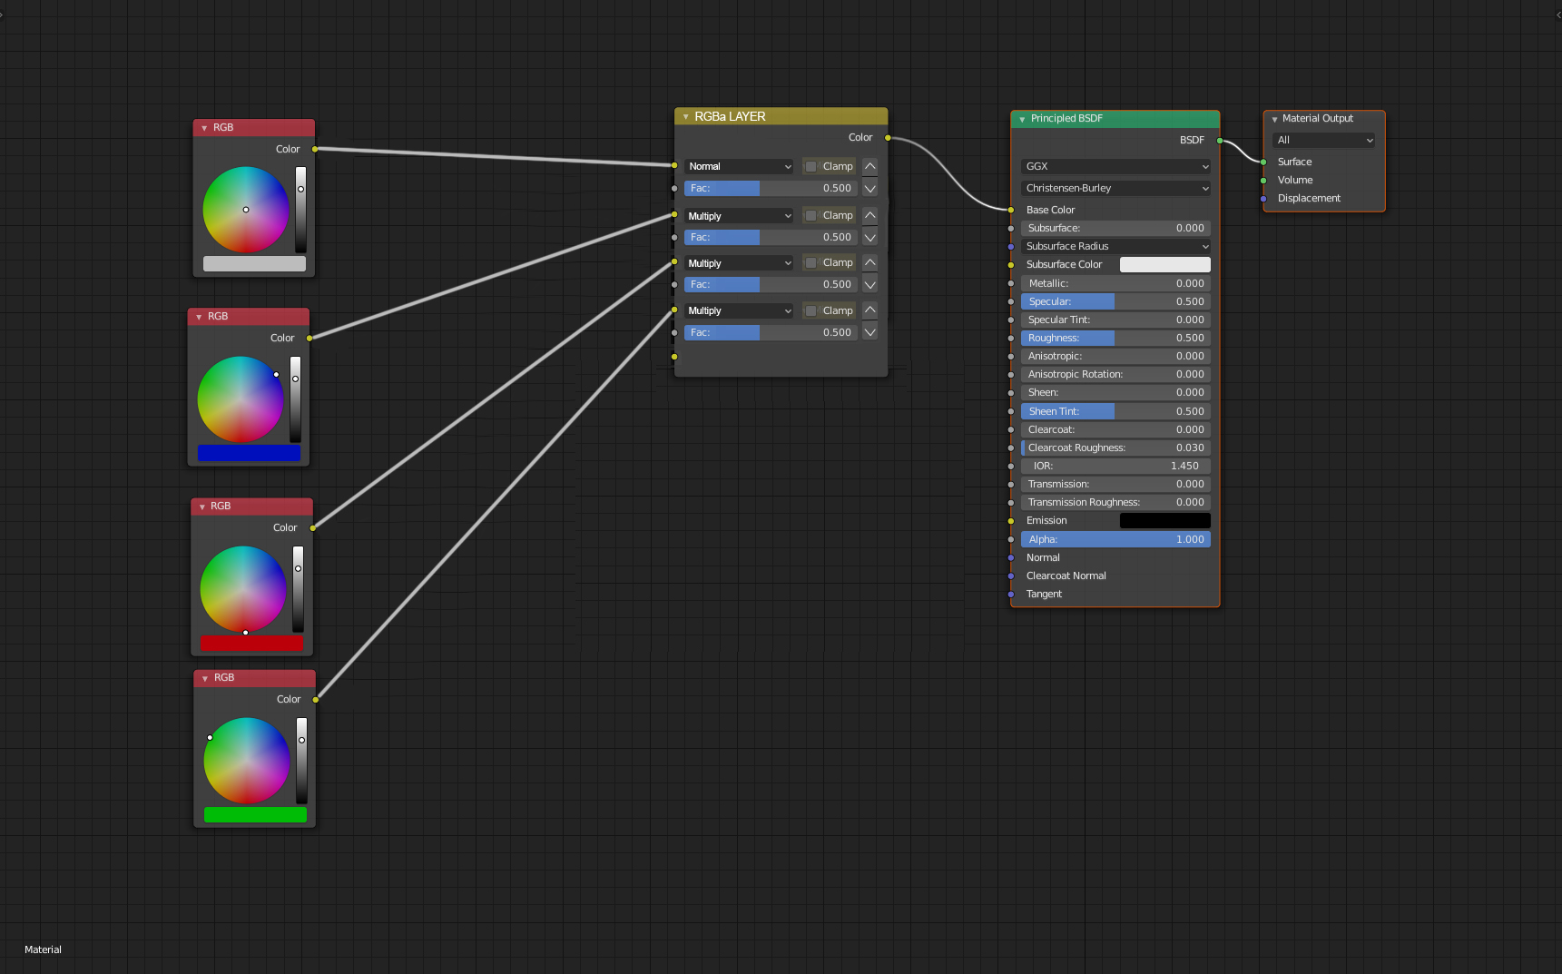Collapse the Material Output node
This screenshot has width=1562, height=974.
[1274, 119]
